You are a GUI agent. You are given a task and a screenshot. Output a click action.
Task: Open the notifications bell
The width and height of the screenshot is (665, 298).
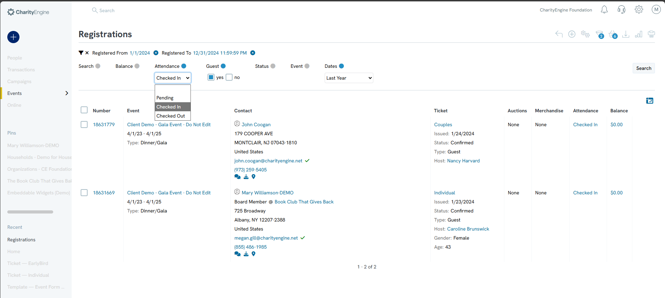click(604, 10)
